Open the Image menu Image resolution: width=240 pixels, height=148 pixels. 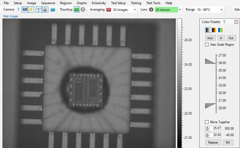tap(32, 3)
